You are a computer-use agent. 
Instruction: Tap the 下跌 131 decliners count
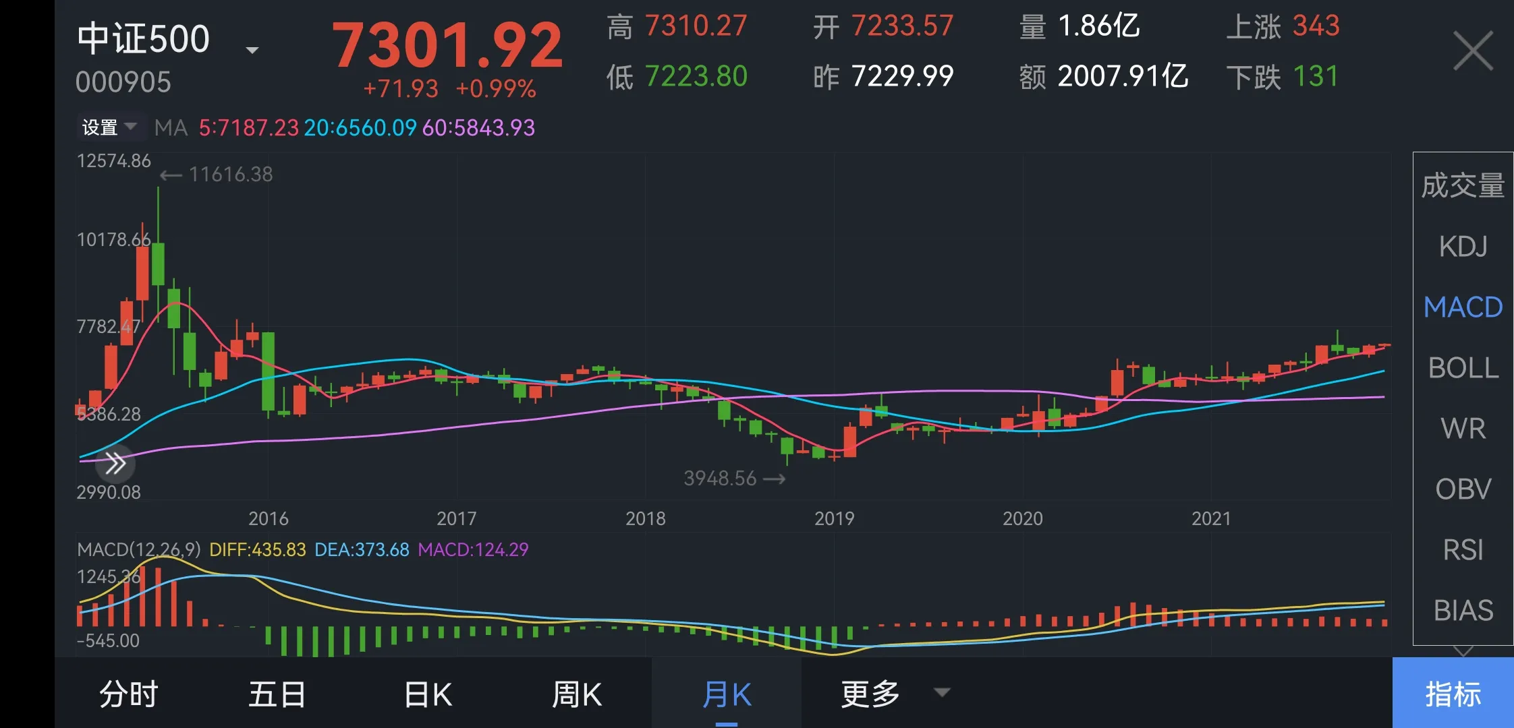(x=1282, y=76)
